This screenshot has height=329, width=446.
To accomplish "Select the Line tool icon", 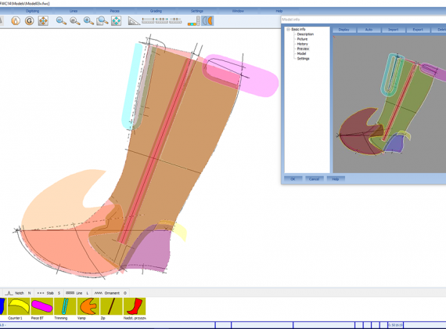I will [x=70, y=293].
